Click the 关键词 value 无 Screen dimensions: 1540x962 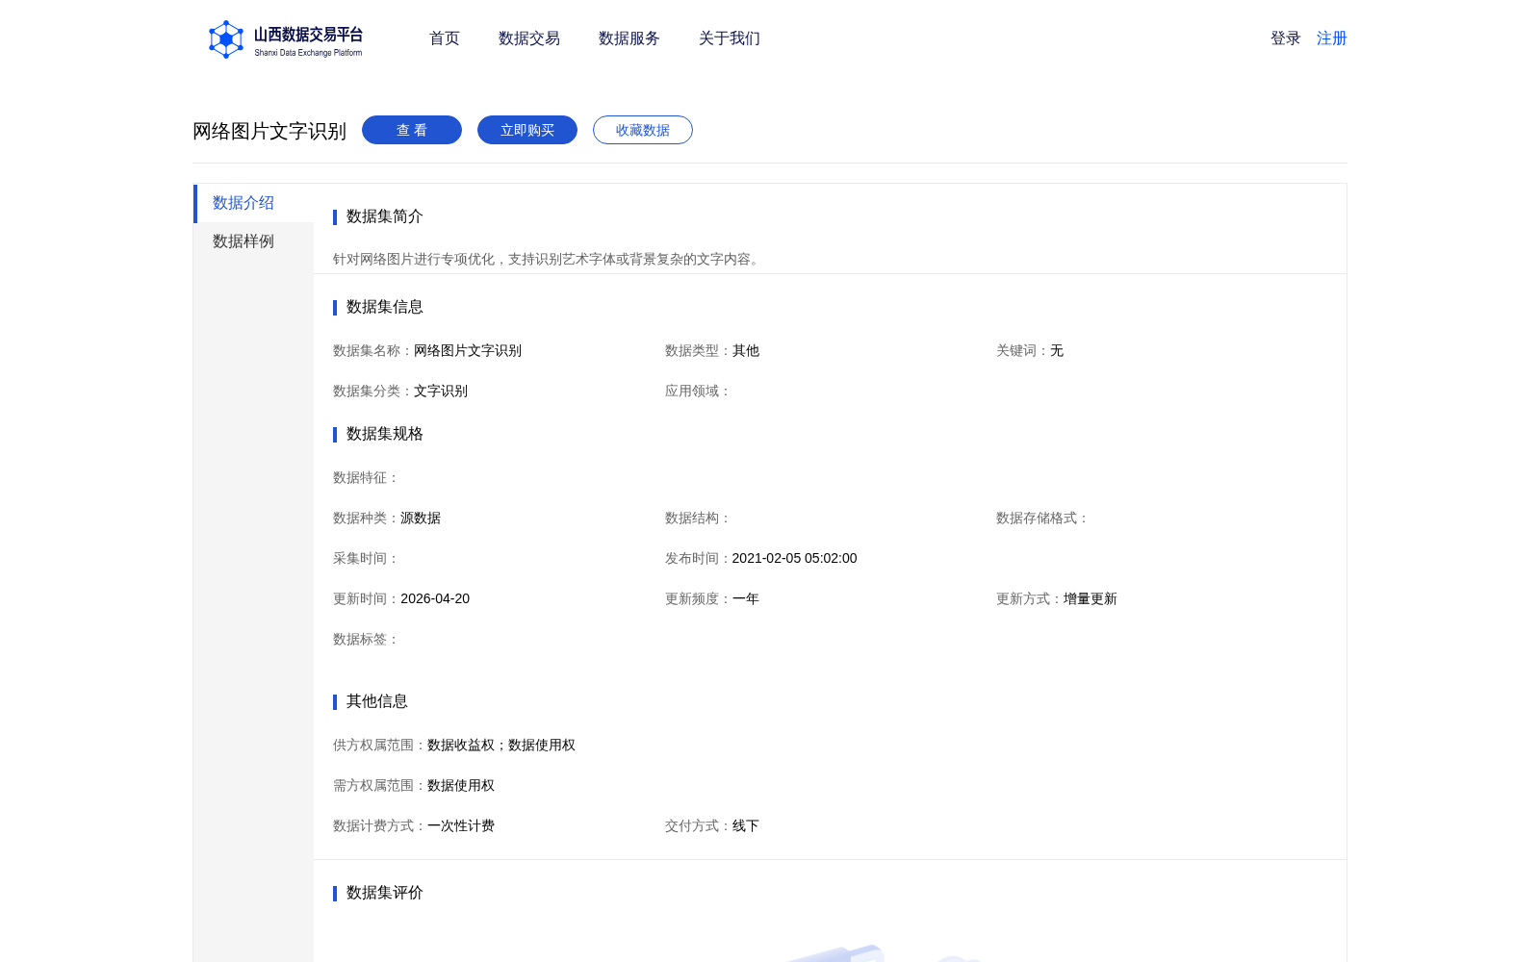point(1057,351)
